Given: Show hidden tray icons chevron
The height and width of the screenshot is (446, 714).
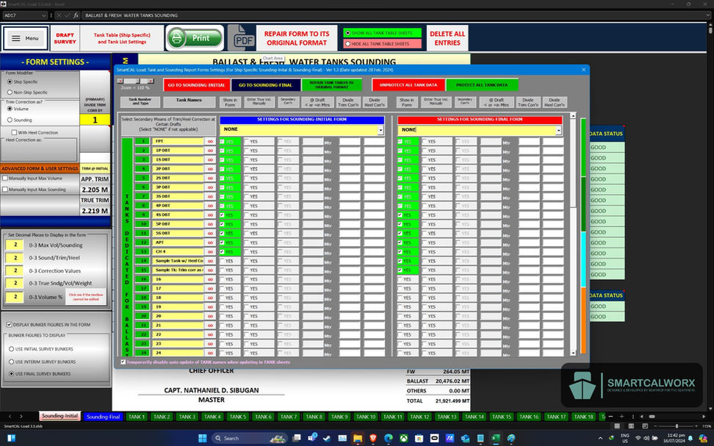Looking at the screenshot, I should point(599,438).
